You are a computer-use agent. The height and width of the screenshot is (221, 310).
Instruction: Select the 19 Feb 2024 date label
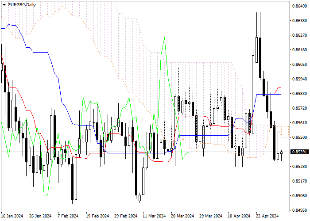tap(97, 216)
